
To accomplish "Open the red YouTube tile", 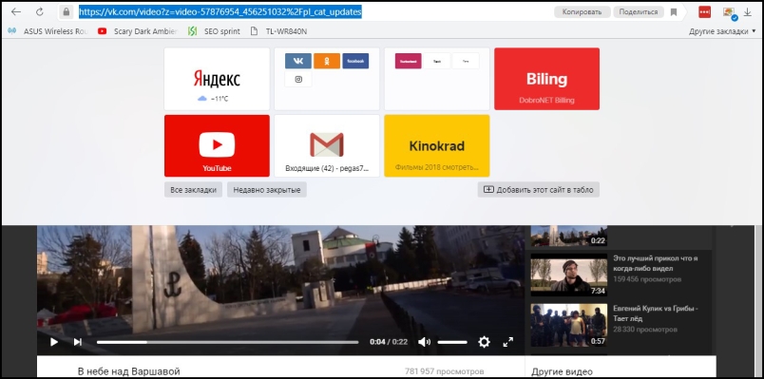I will (x=217, y=145).
